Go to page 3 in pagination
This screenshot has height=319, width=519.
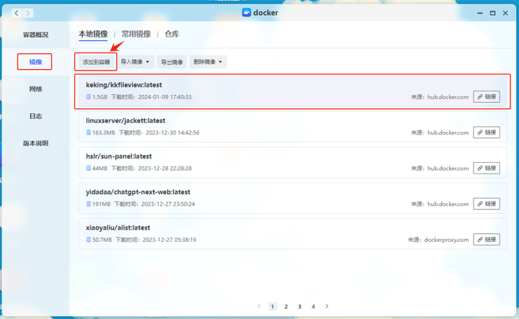coord(300,307)
